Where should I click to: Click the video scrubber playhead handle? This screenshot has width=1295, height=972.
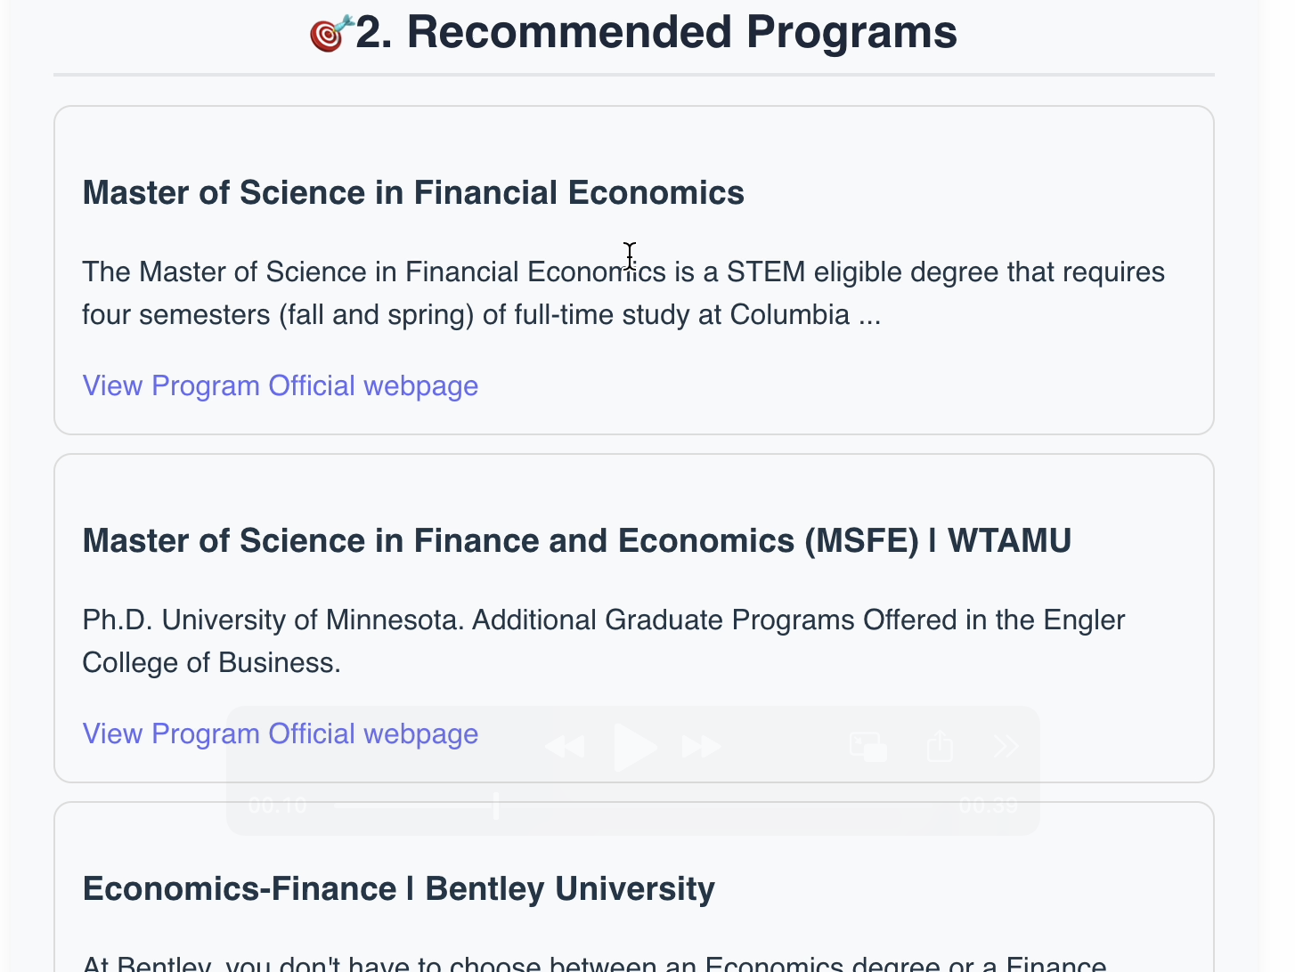click(495, 806)
